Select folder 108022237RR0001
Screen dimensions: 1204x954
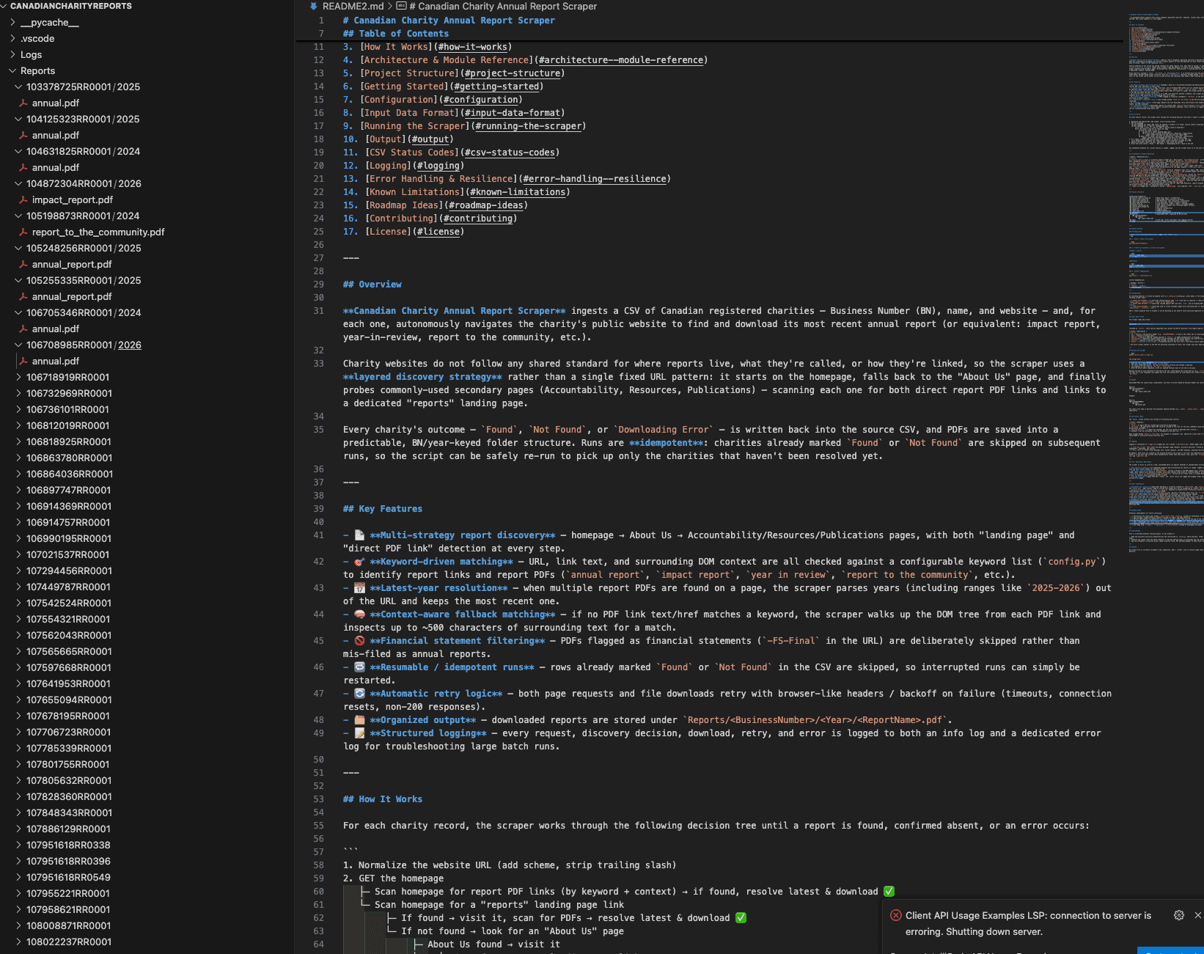coord(69,942)
